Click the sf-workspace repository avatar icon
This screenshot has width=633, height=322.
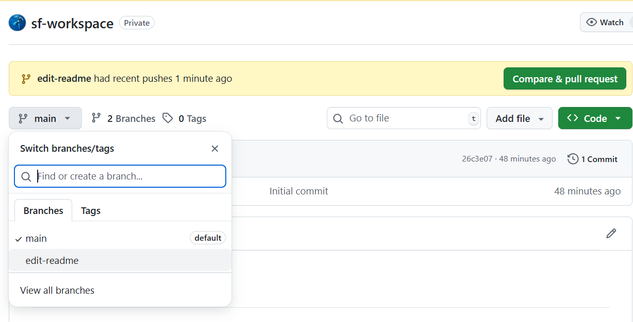pyautogui.click(x=18, y=23)
